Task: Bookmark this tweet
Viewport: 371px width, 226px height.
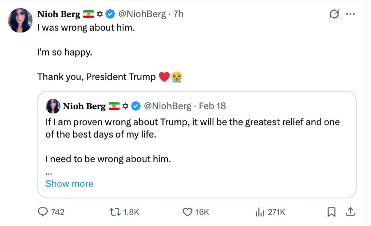Action: tap(332, 212)
